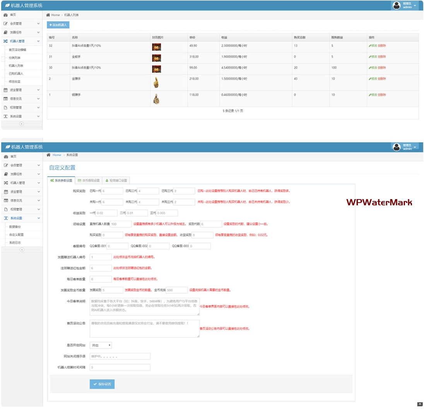Switch to the 货币提现设置 tab
The width and height of the screenshot is (424, 411).
[89, 181]
